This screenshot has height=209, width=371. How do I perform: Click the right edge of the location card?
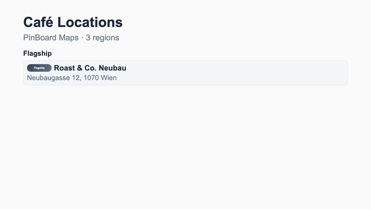click(345, 72)
